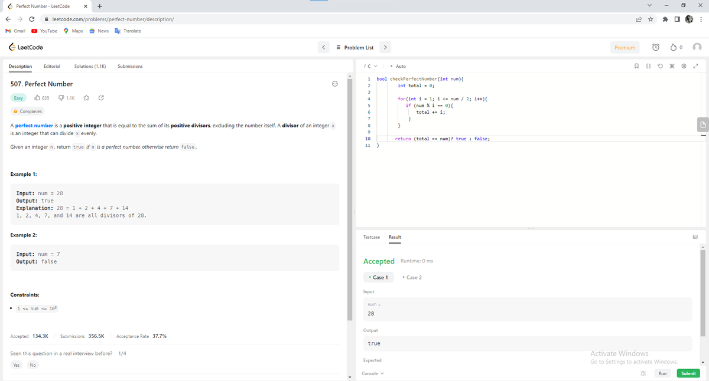Submit the solution

(688, 373)
